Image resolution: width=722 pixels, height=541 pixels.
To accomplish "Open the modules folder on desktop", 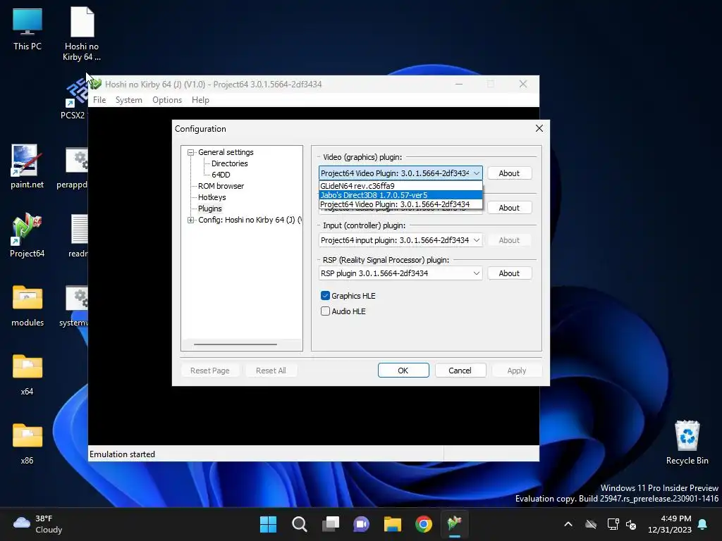I will click(27, 306).
